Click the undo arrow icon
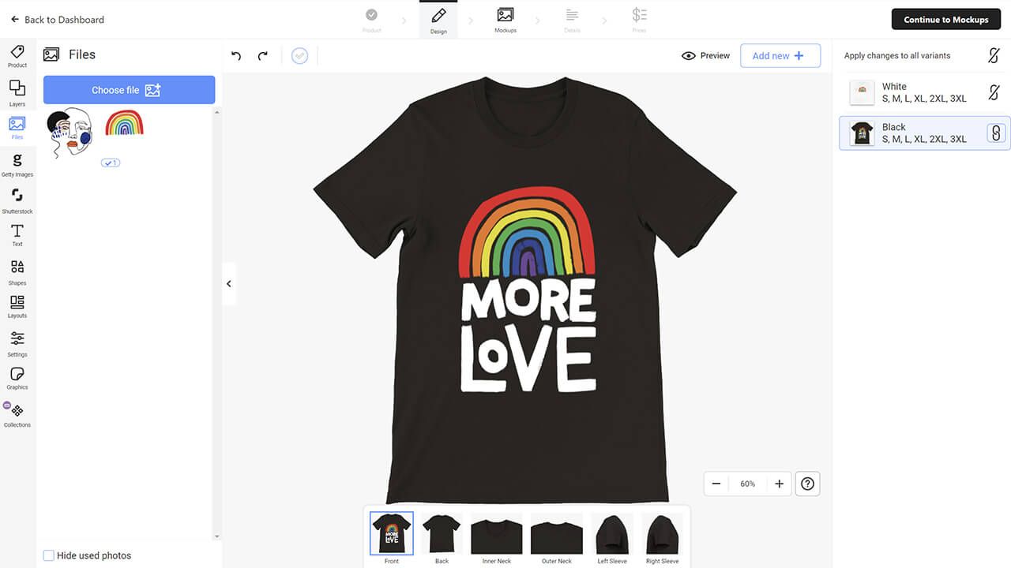Screen dimensions: 1011x568 tap(235, 55)
